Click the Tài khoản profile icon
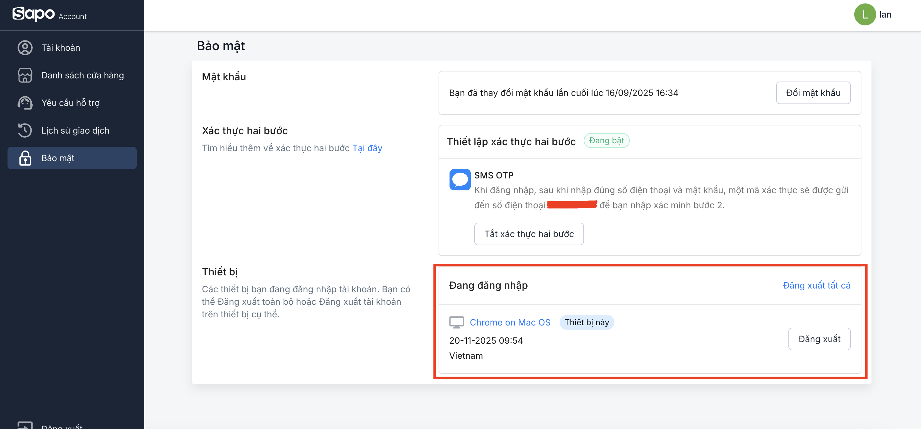 25,48
